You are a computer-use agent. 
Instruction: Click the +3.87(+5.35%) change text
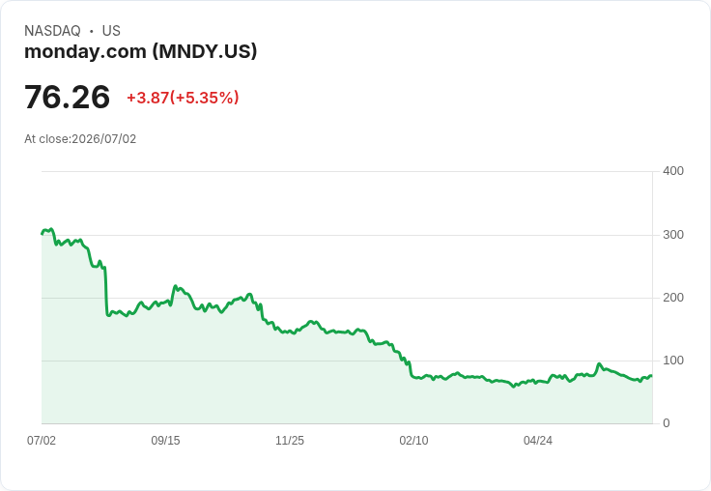click(183, 98)
